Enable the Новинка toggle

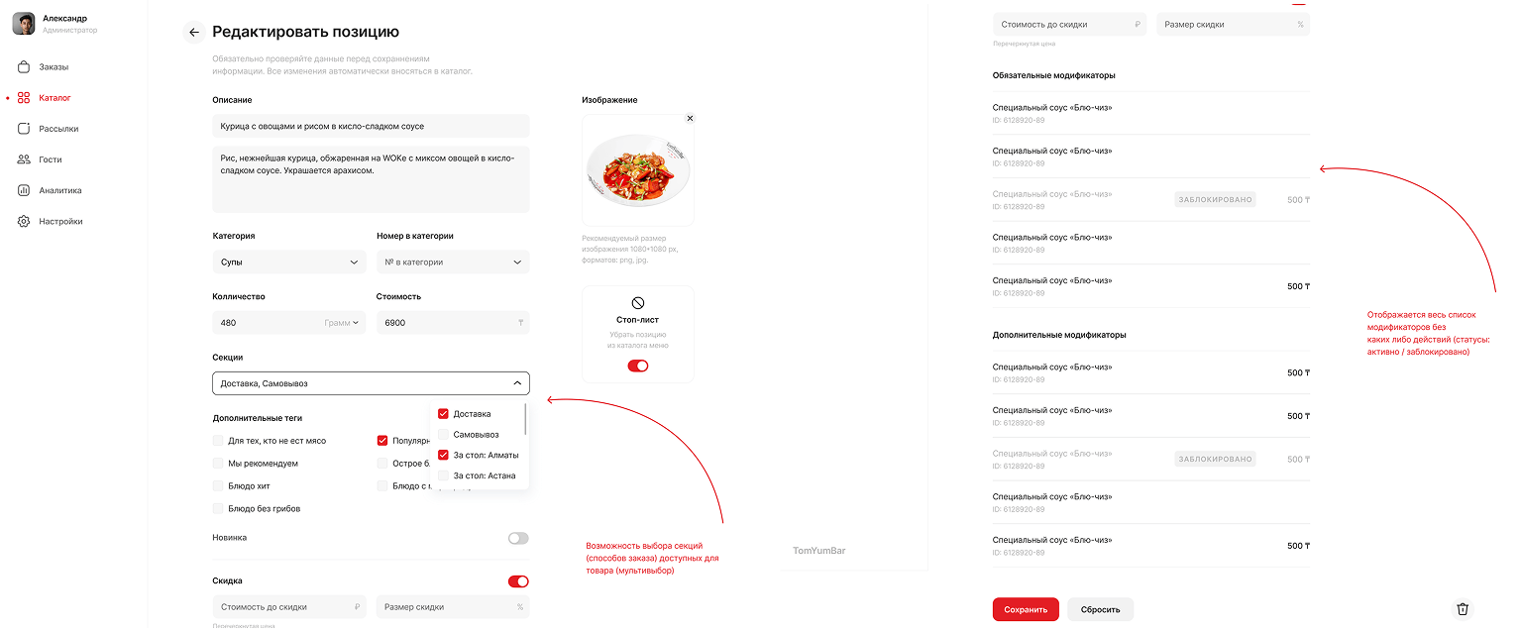pos(518,538)
